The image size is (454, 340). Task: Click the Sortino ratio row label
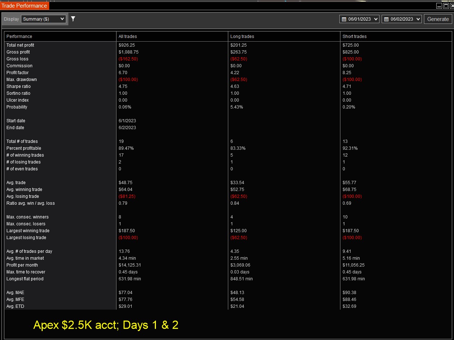18,93
